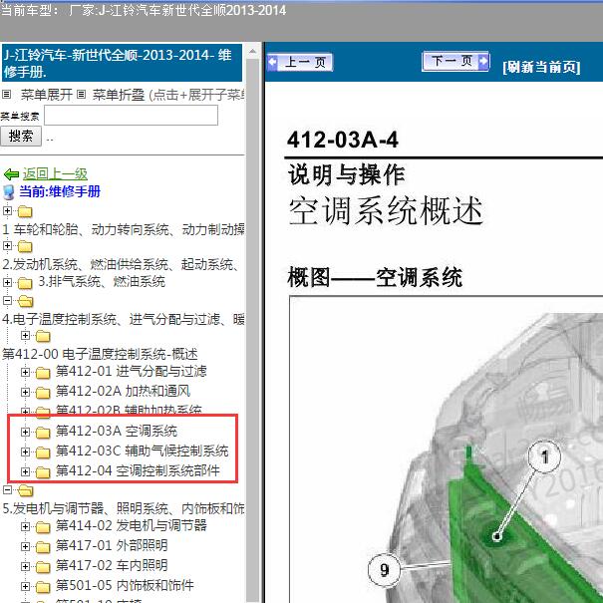Click the 上一页 previous page button

tap(300, 62)
